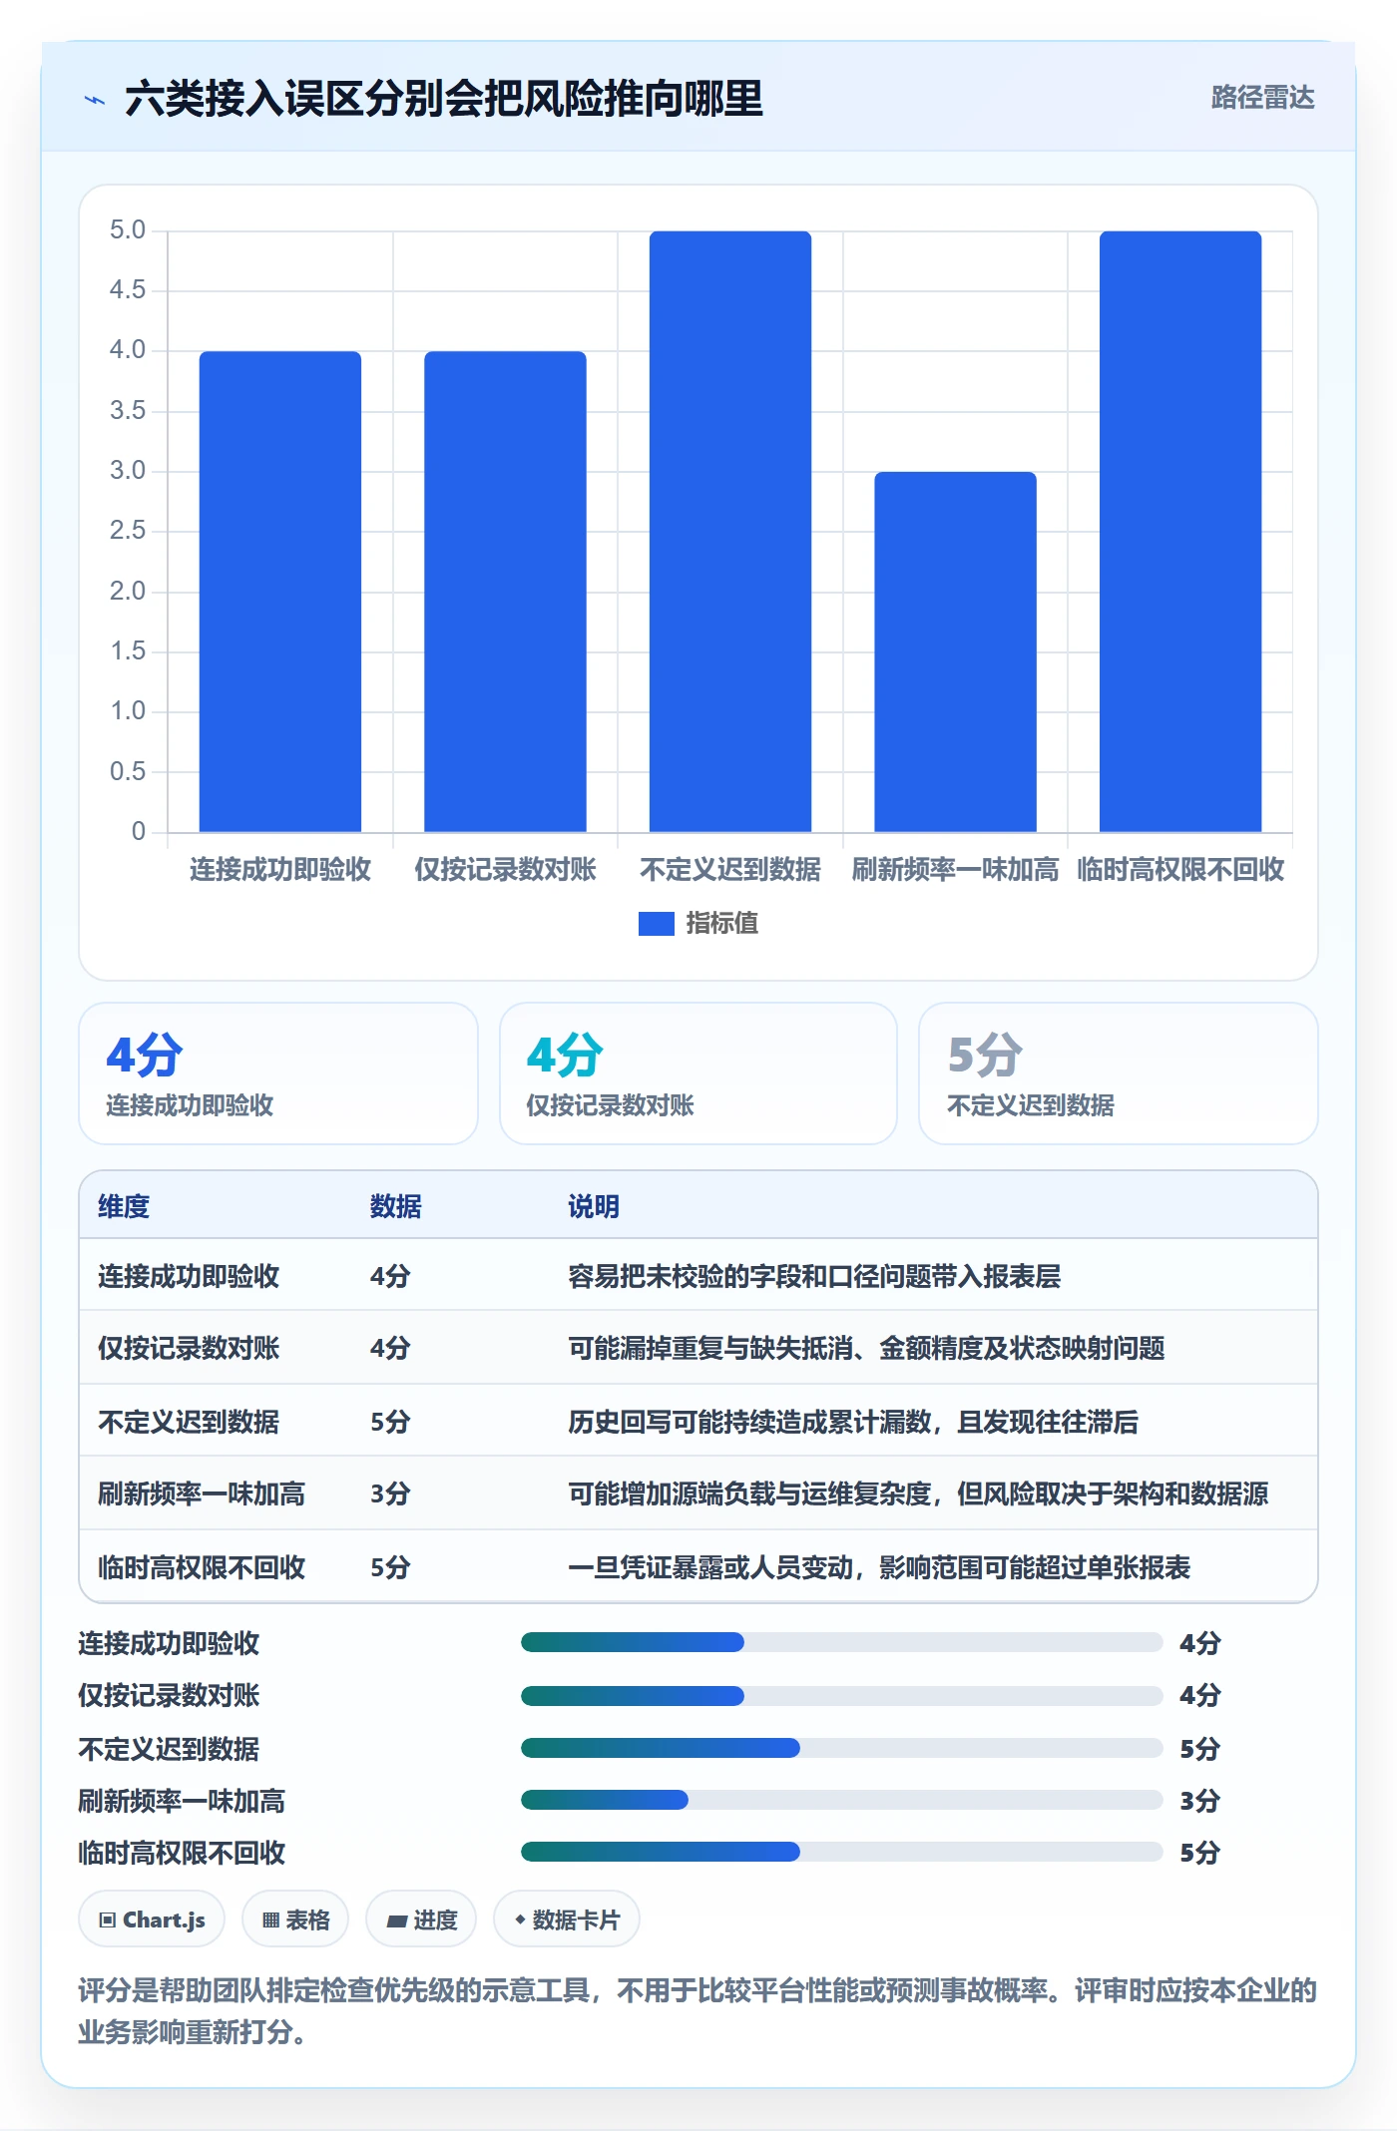Select the Chart.js tag chip
The height and width of the screenshot is (2131, 1397).
coord(152,1919)
